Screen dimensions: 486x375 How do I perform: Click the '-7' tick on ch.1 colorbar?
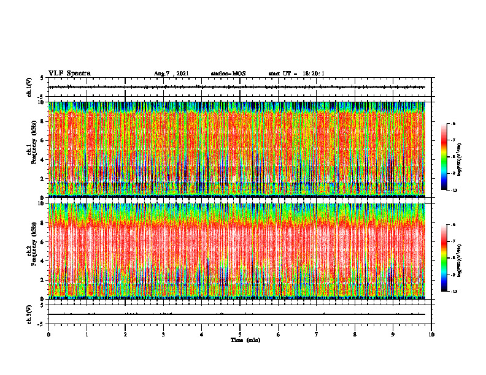[x=453, y=140]
